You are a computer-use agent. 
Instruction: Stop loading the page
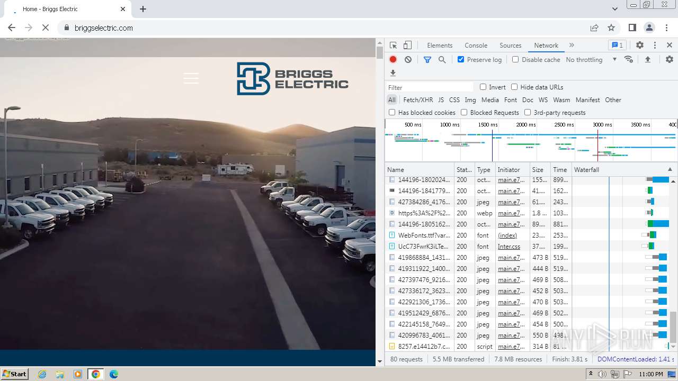(46, 28)
